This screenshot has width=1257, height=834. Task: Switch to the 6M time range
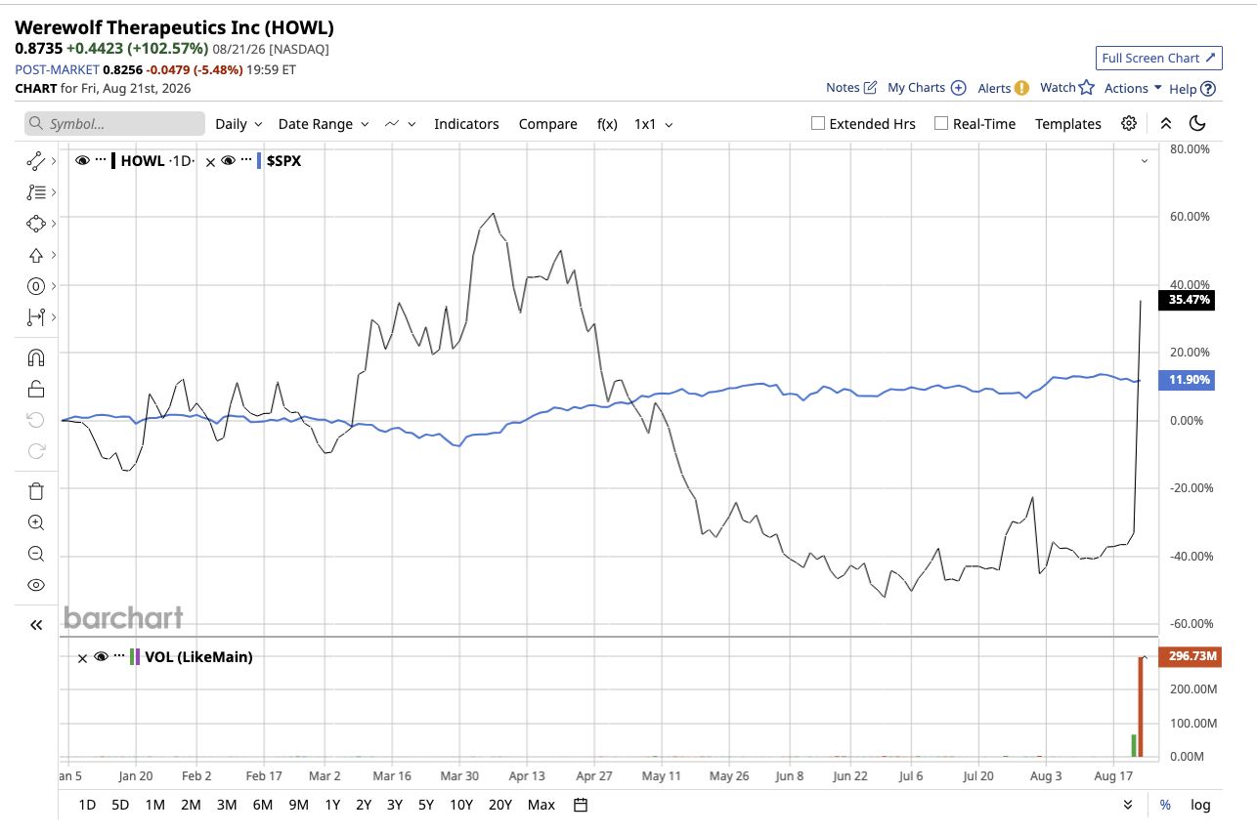262,805
